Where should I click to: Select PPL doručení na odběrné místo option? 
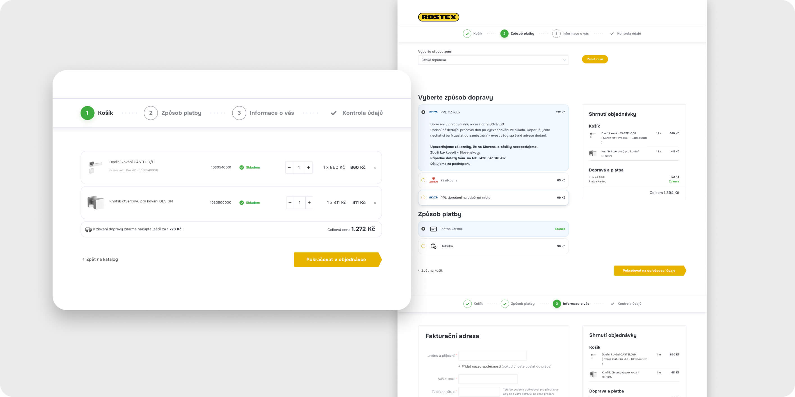pos(423,198)
